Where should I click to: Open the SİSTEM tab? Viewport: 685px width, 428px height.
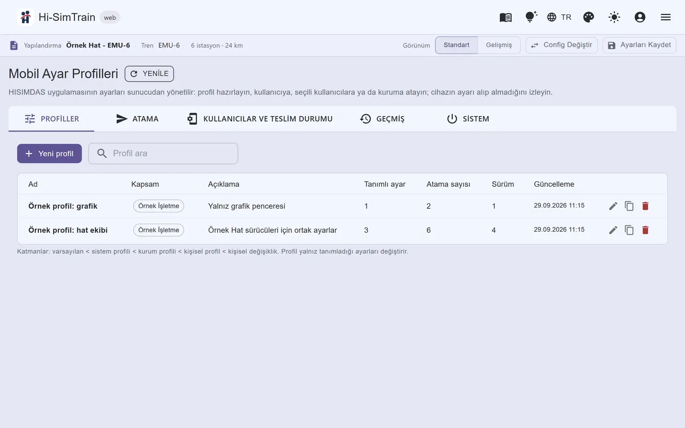[x=468, y=119]
